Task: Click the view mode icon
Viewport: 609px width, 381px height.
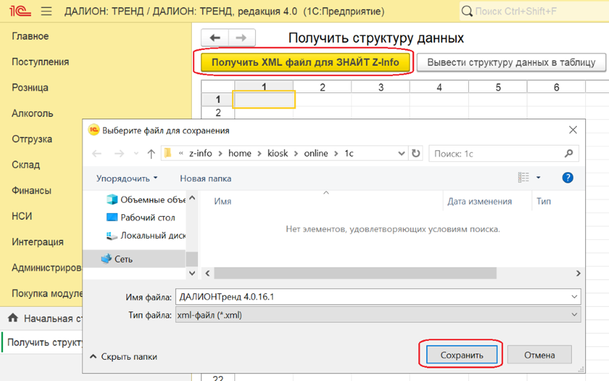Action: point(523,177)
